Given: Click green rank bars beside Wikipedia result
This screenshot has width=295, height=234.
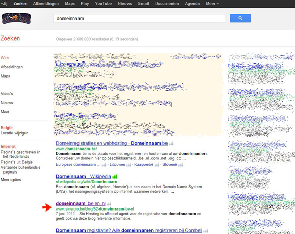Looking at the screenshot, I should (x=115, y=177).
